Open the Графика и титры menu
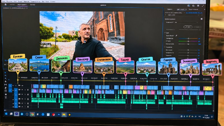 point(36,1)
